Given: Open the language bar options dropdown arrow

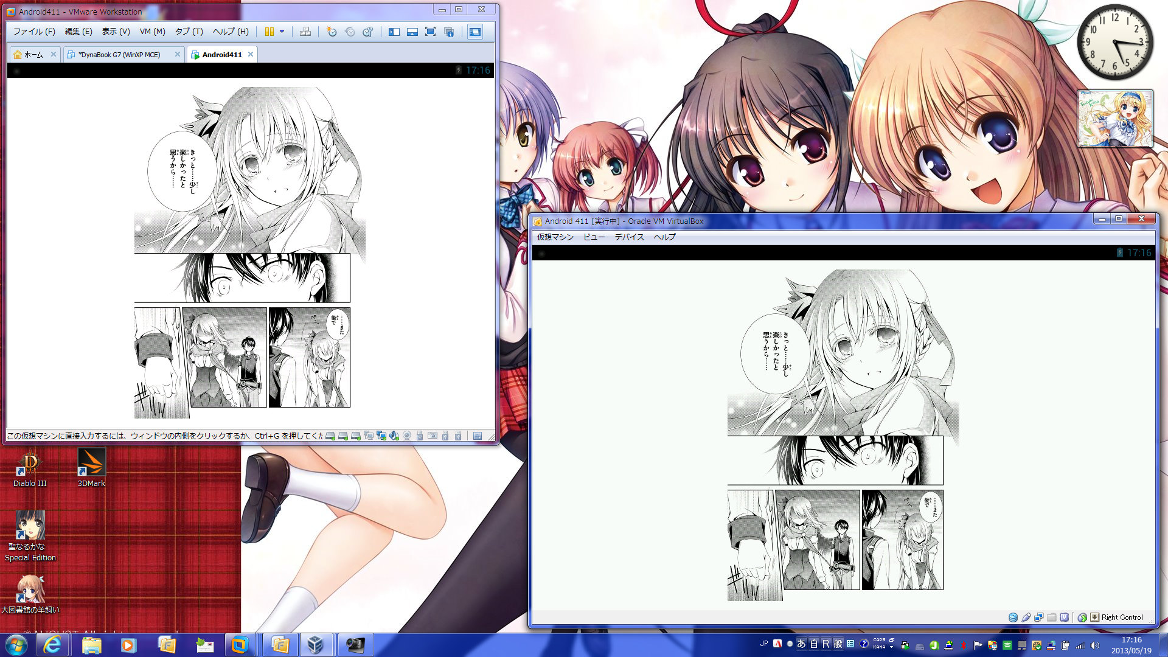Looking at the screenshot, I should pos(891,647).
